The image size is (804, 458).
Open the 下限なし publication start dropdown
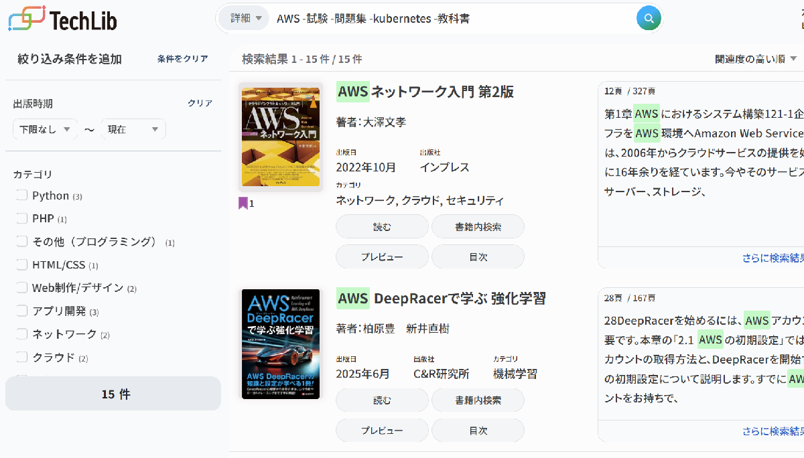point(46,129)
